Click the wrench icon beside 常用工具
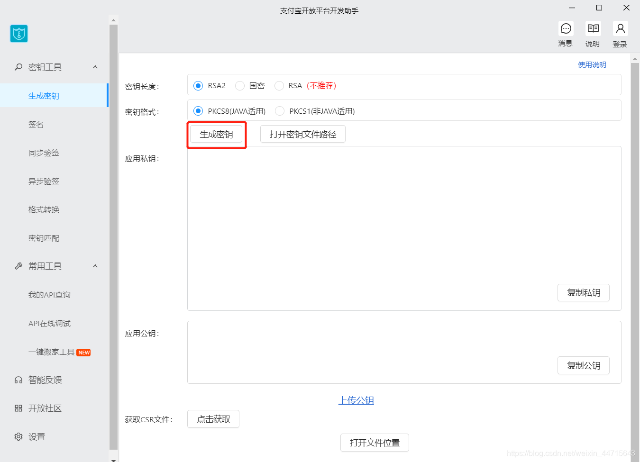 (x=18, y=266)
